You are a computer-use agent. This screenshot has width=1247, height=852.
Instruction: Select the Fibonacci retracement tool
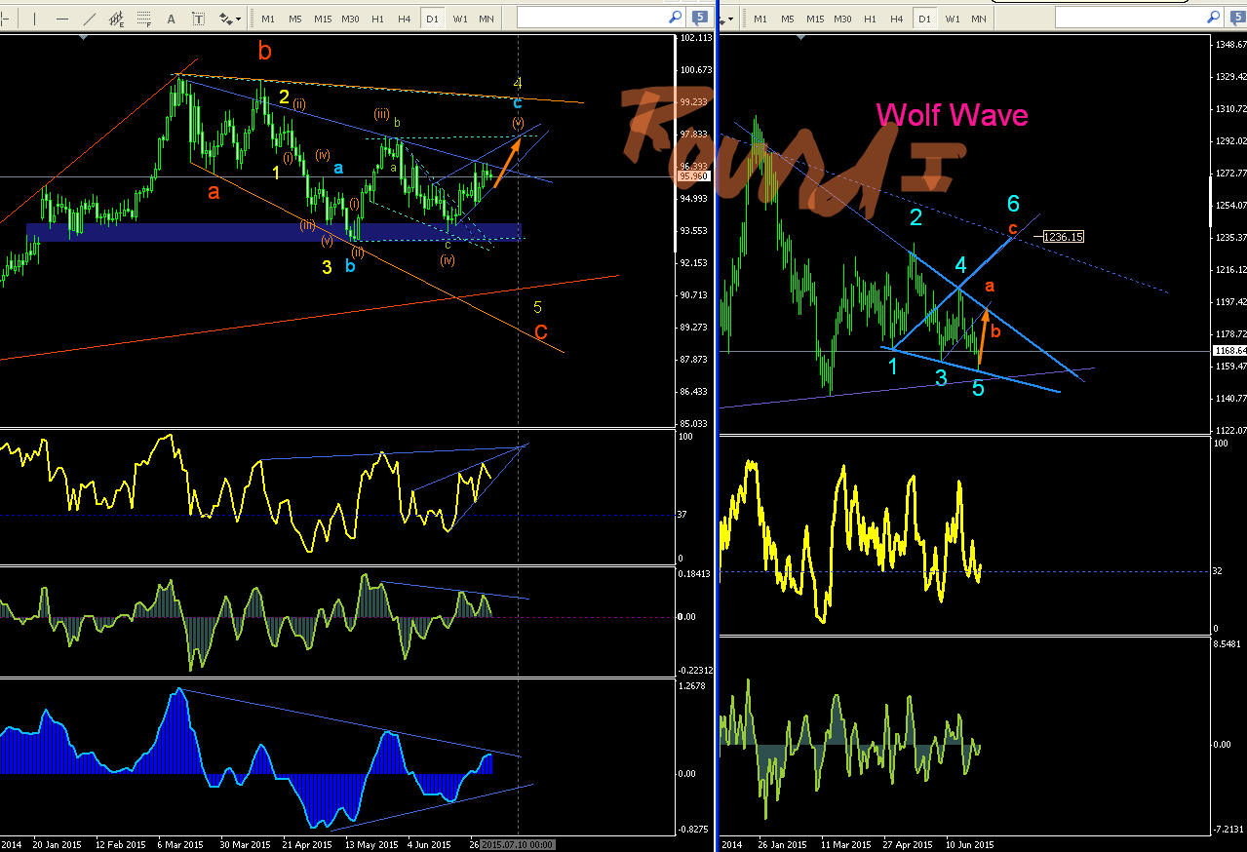pos(144,19)
